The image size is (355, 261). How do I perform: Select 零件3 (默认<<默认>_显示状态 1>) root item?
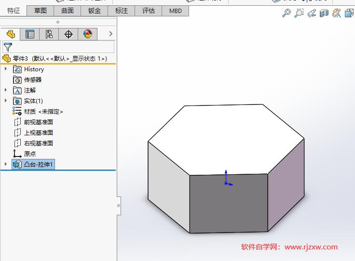click(x=60, y=59)
